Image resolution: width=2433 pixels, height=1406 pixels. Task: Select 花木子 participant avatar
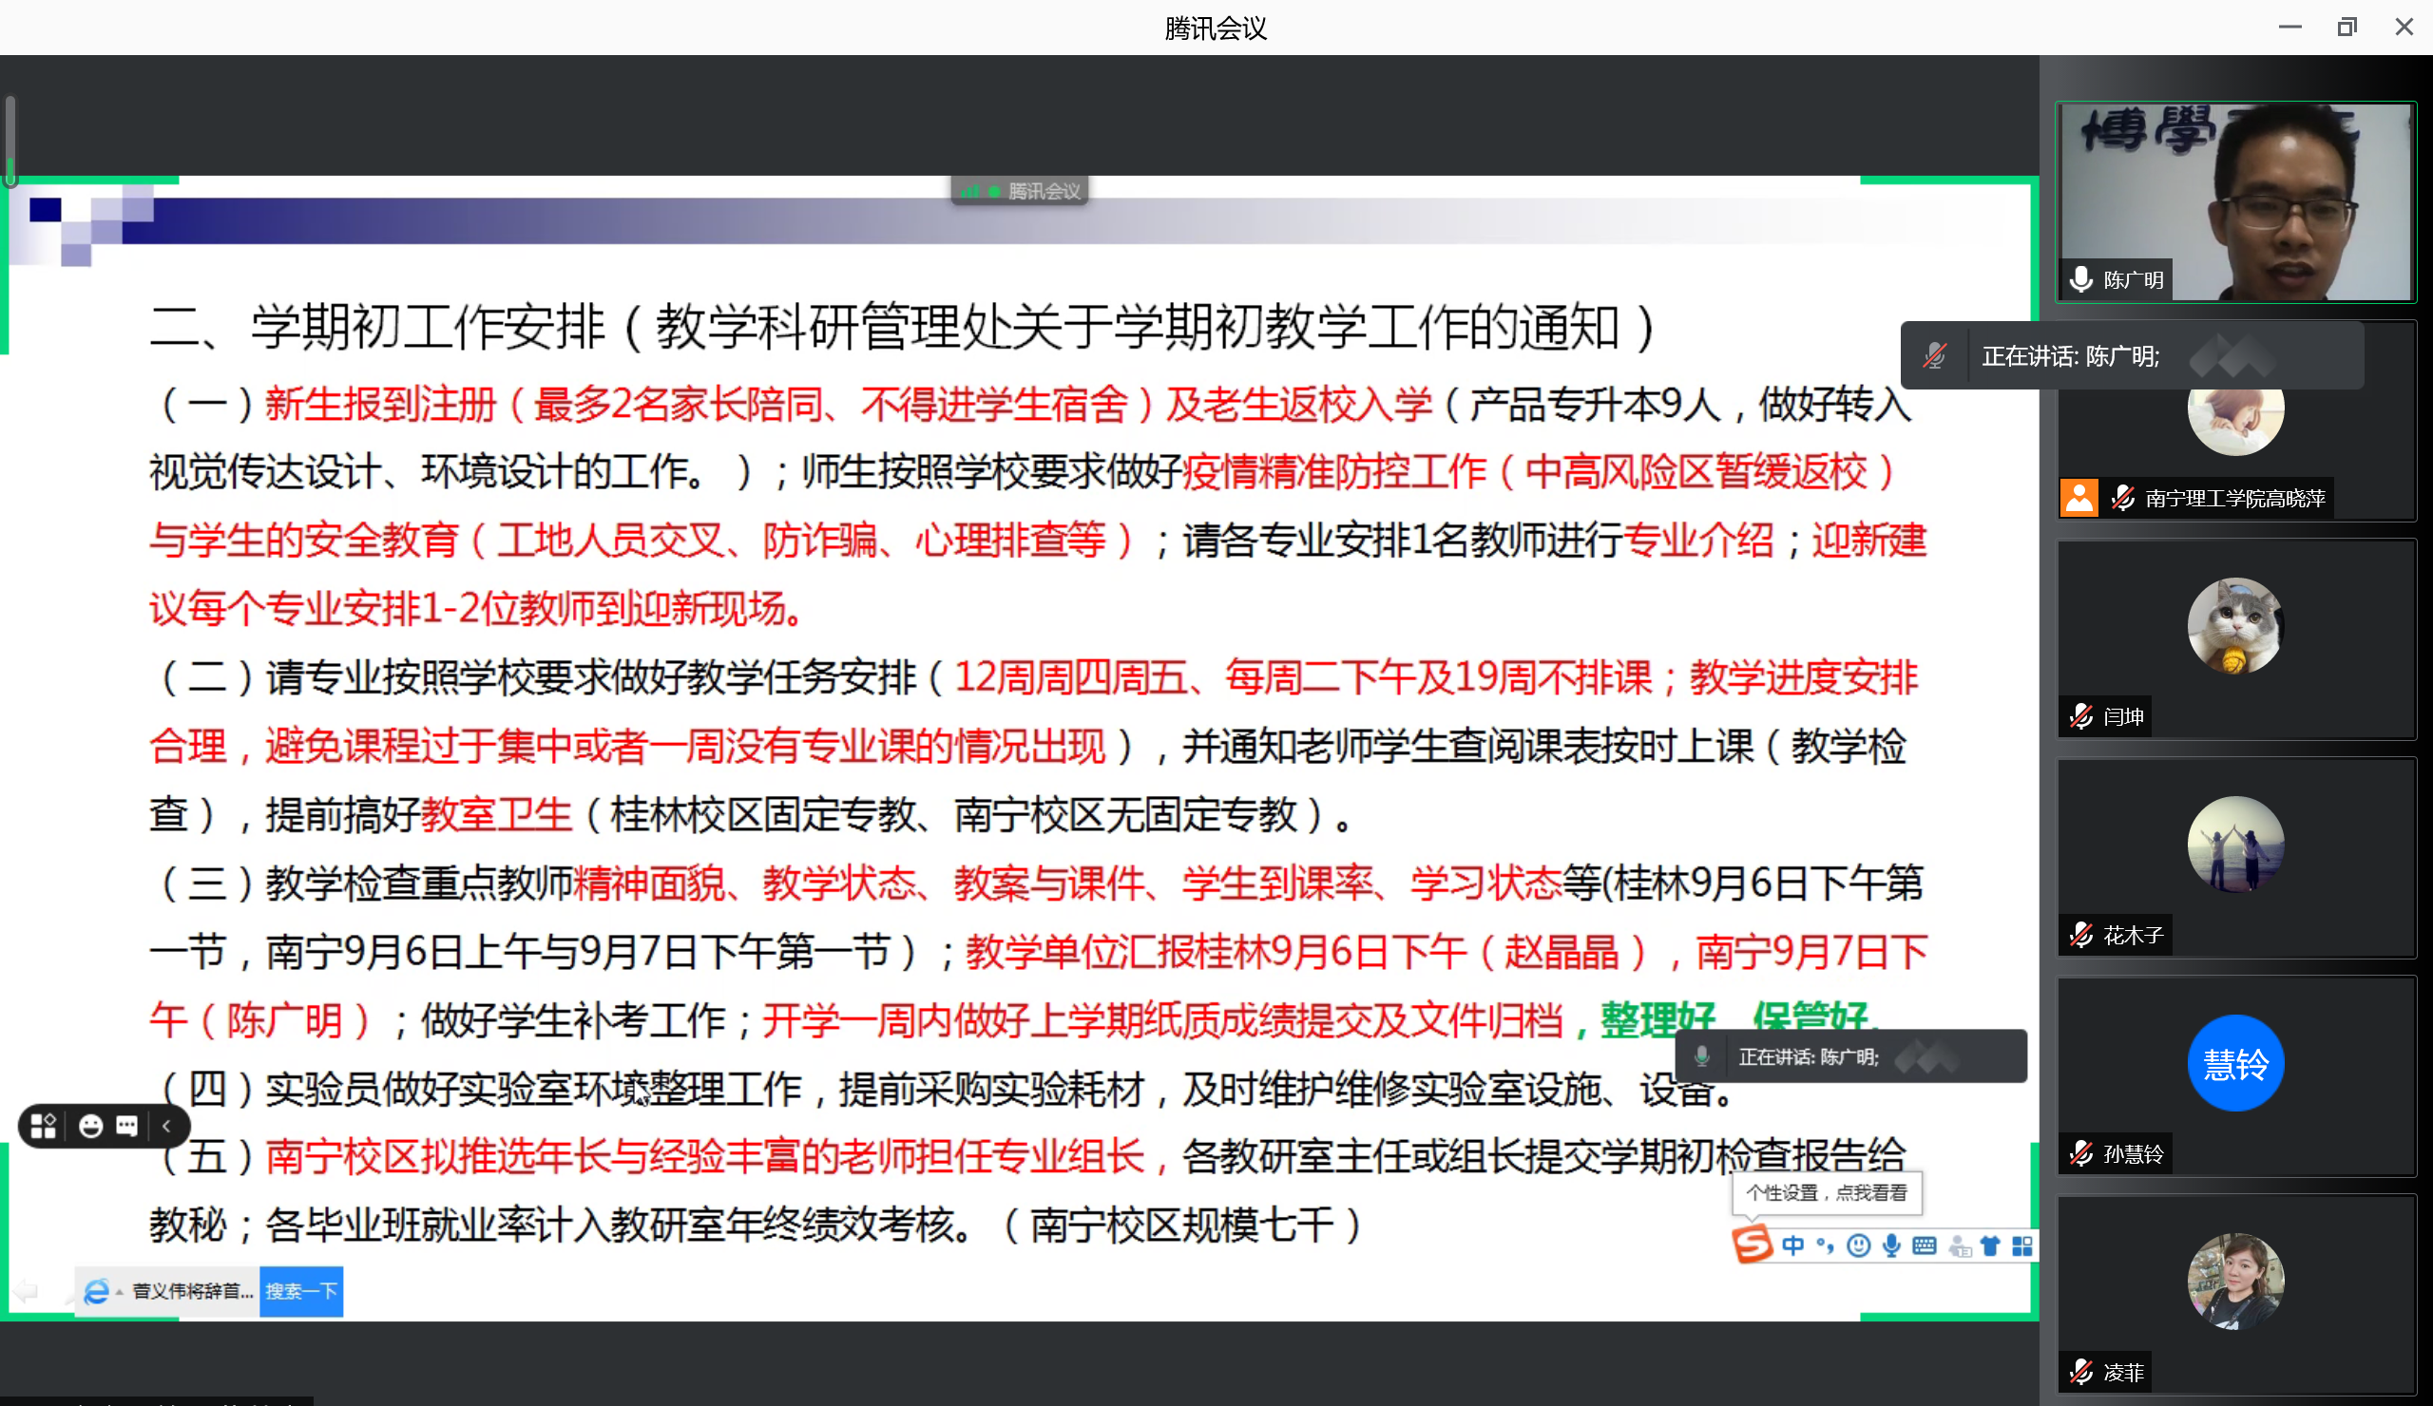point(2235,845)
